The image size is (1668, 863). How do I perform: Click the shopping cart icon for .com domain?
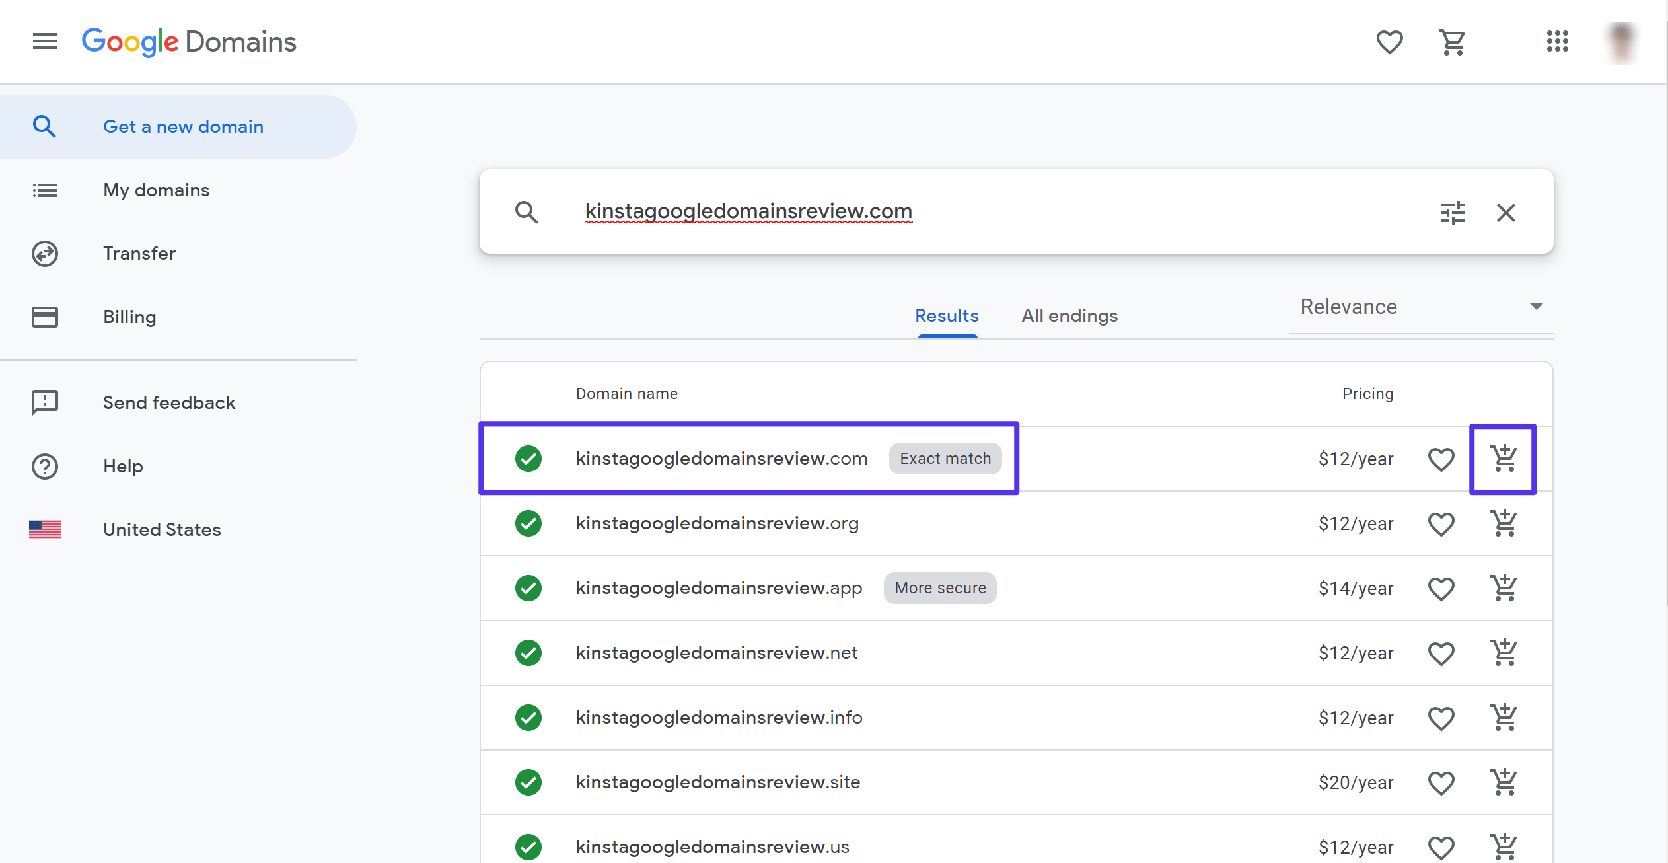pyautogui.click(x=1503, y=458)
